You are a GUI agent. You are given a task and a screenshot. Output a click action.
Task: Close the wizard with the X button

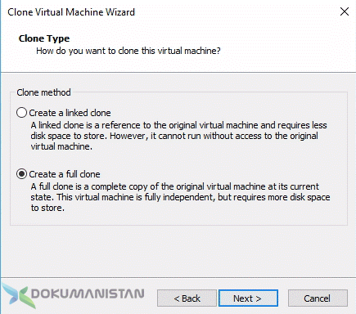coord(345,11)
